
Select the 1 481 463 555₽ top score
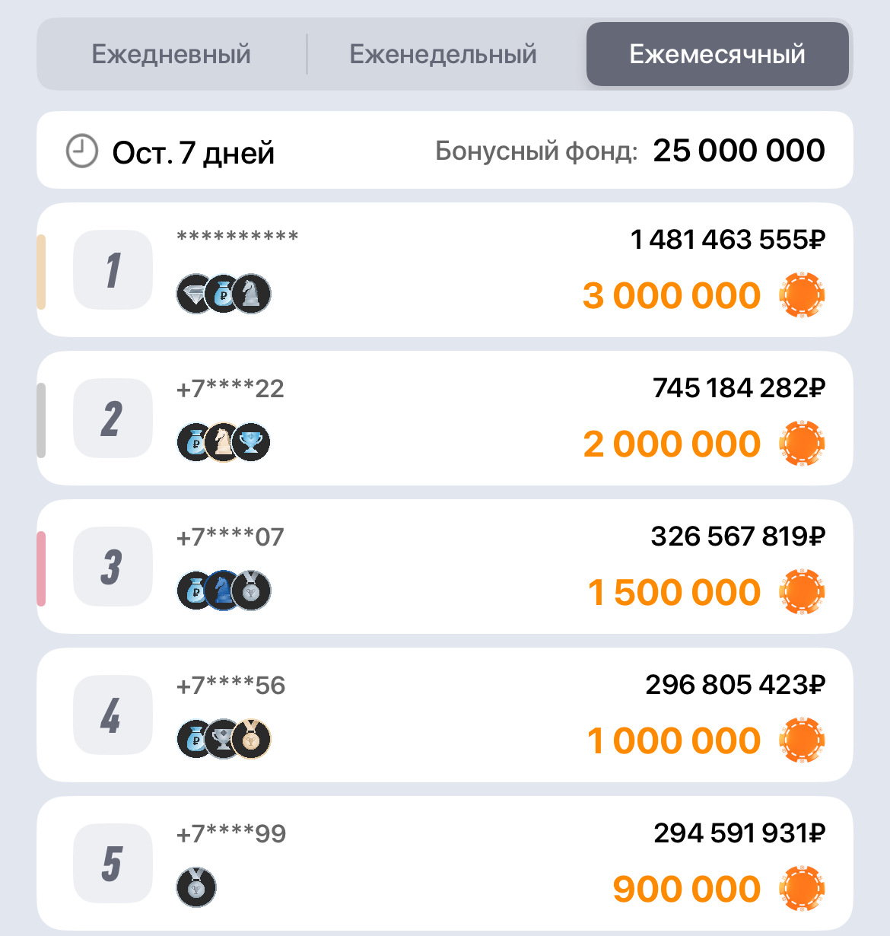(x=727, y=240)
